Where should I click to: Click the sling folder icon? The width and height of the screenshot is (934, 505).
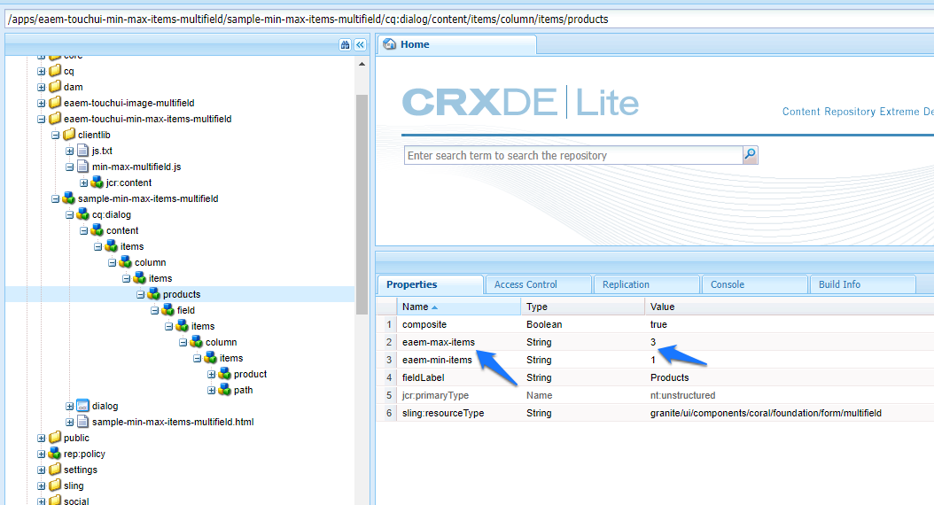click(x=56, y=486)
